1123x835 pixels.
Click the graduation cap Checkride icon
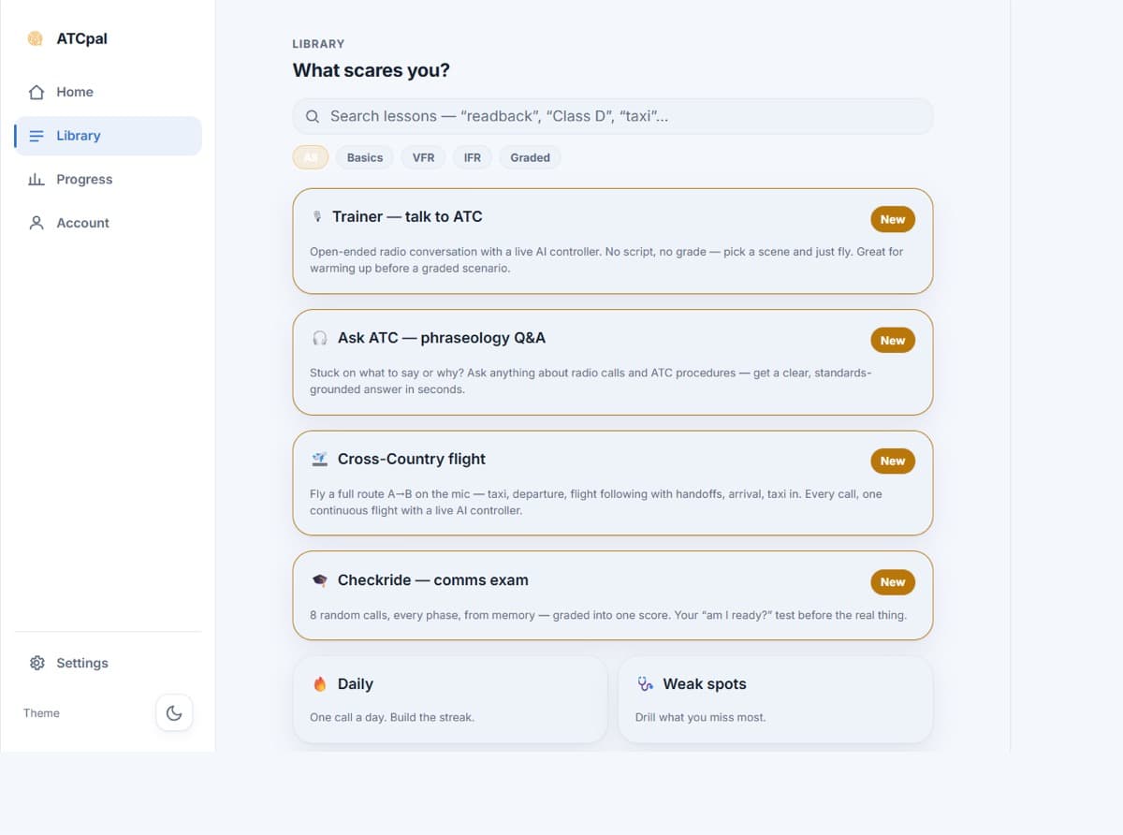[x=320, y=580]
